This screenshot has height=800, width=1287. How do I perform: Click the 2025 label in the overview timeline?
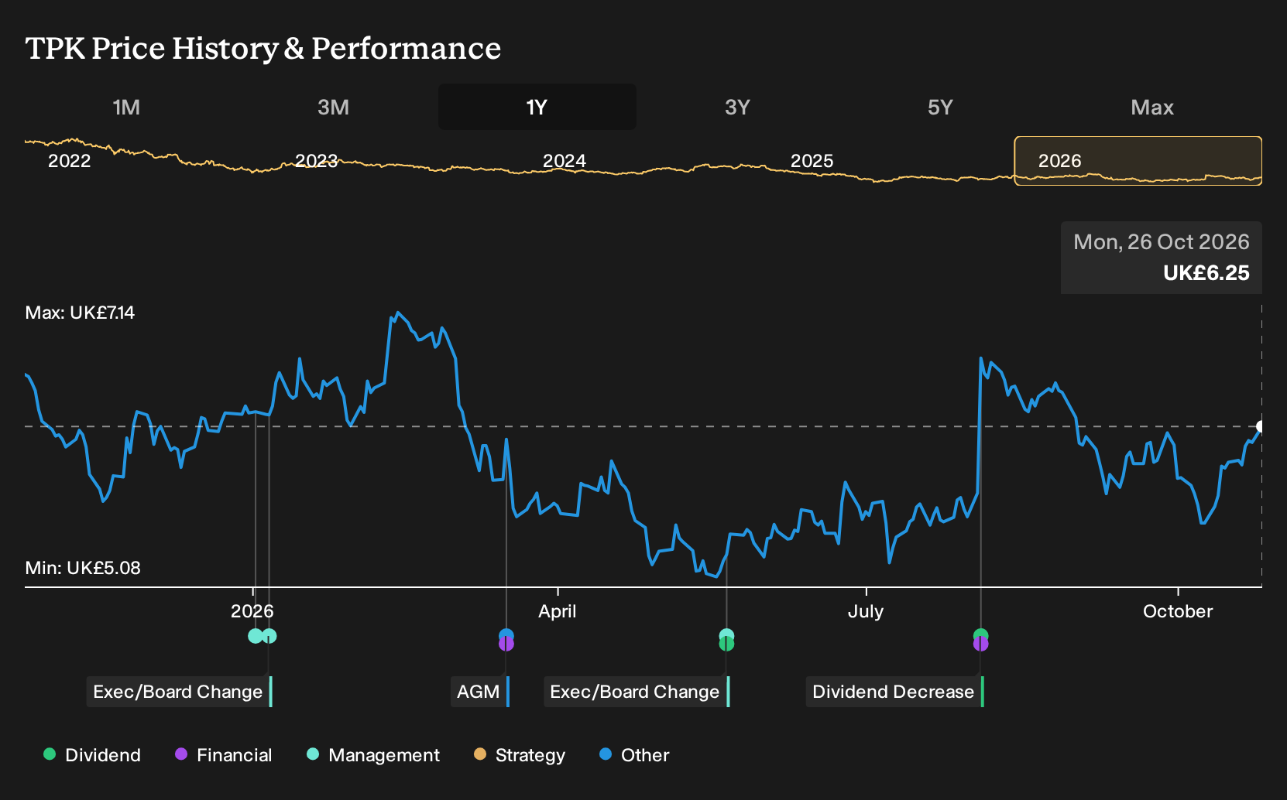[812, 161]
